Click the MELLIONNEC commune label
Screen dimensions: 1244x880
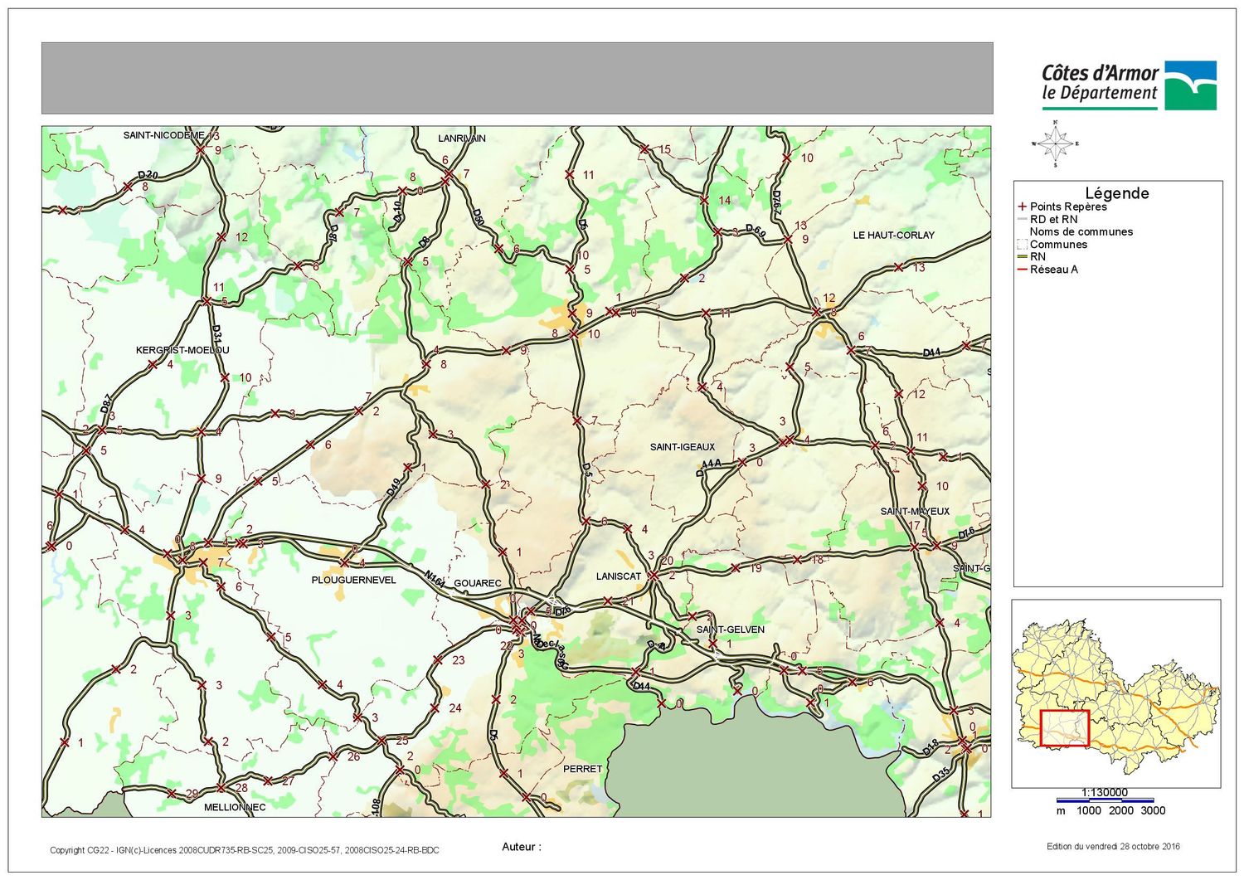click(235, 807)
